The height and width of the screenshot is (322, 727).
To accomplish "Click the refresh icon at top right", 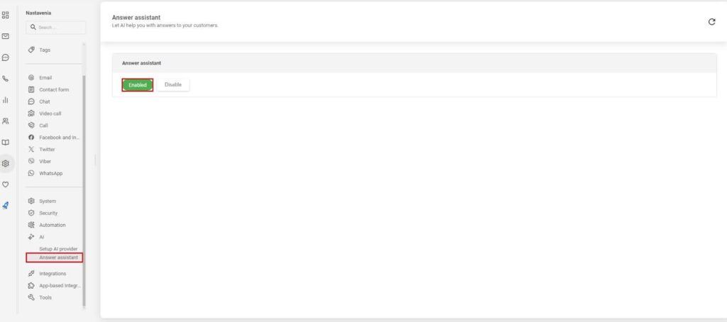I will pos(711,22).
